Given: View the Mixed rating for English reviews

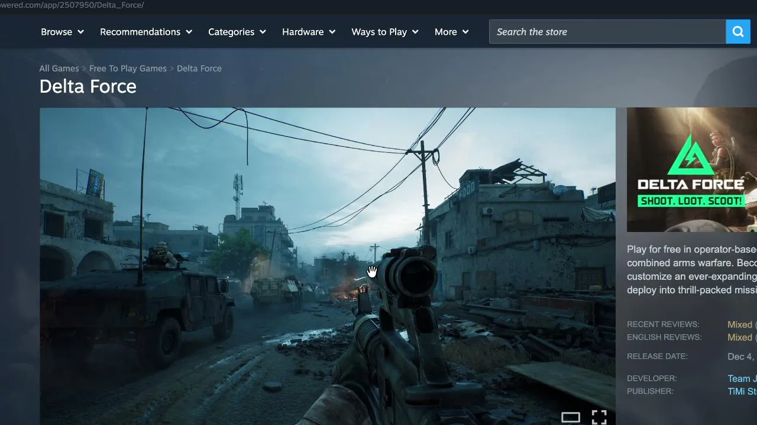Looking at the screenshot, I should pos(740,338).
